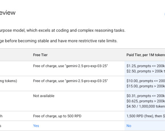The width and height of the screenshot is (165, 138).
Task: Open the blue "Yes" link
Action: pyautogui.click(x=36, y=126)
